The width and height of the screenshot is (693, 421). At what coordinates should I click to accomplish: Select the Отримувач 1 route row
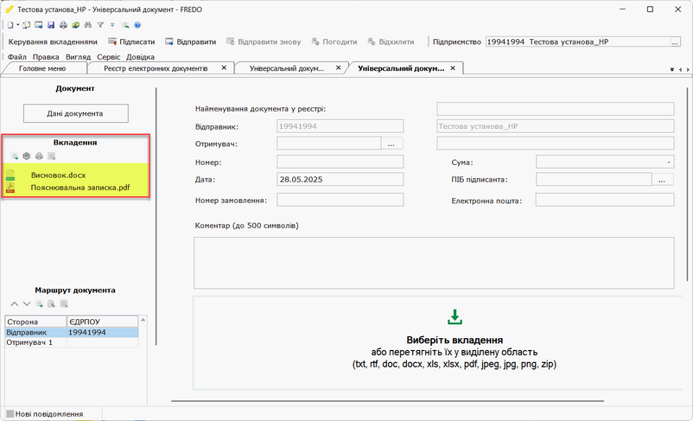pos(72,342)
